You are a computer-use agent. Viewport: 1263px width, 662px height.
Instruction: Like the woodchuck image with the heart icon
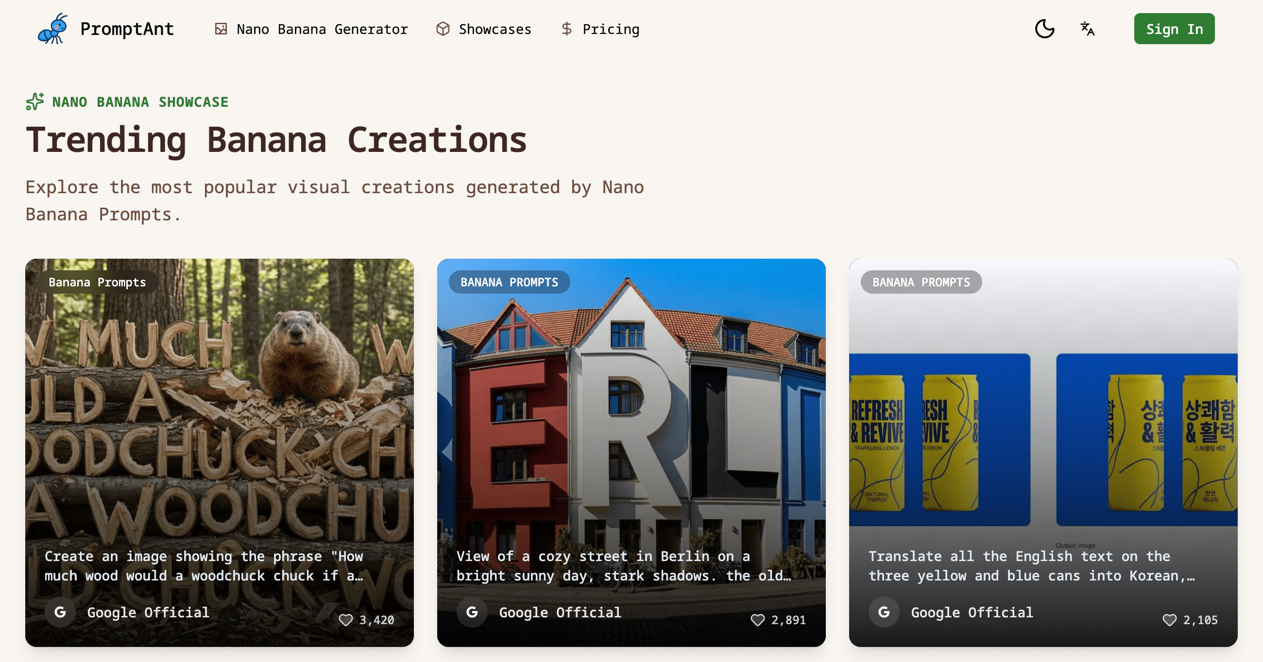(x=346, y=620)
